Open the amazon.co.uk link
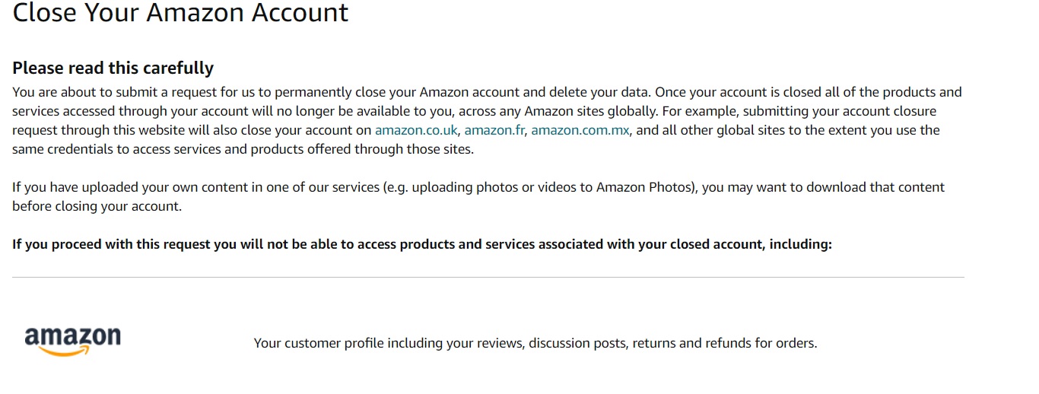This screenshot has width=1039, height=394. pyautogui.click(x=417, y=130)
